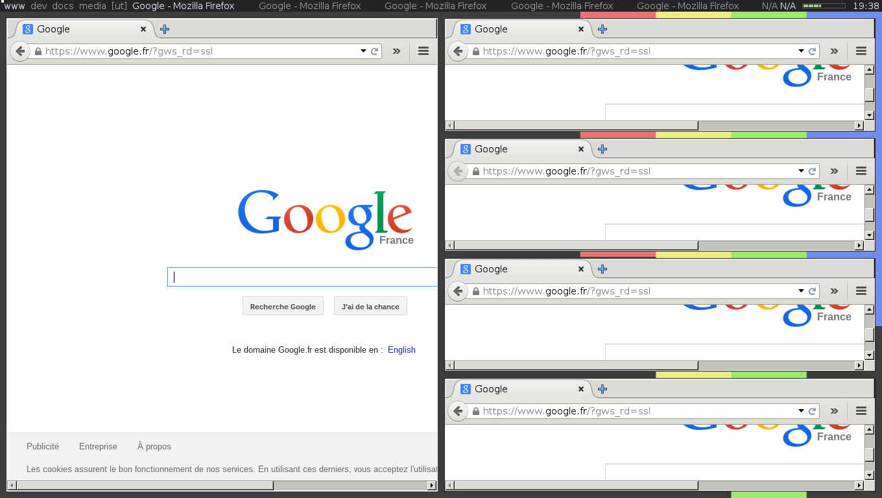Add a new tab in the bottom-right window

click(602, 389)
